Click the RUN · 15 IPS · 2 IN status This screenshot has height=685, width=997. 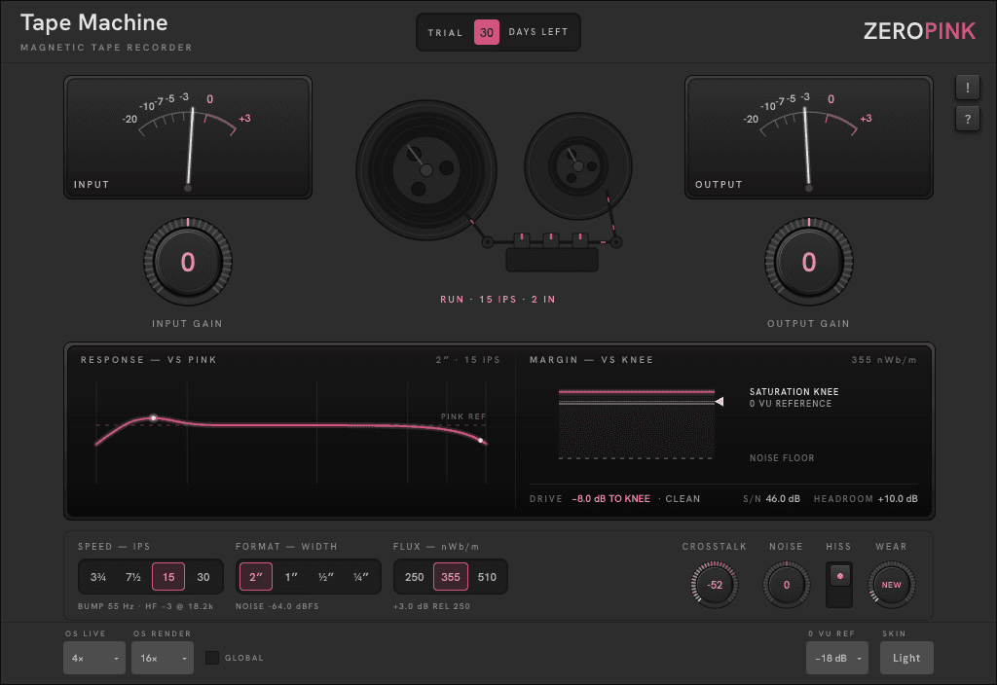[498, 300]
